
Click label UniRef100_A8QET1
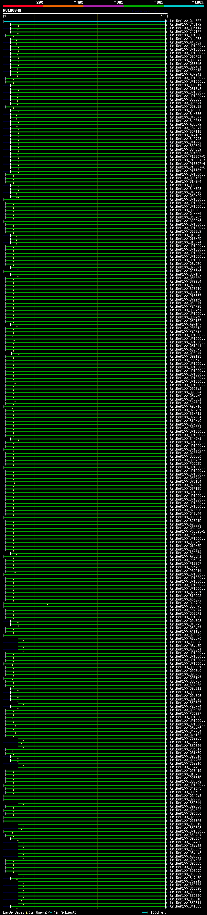click(186, 85)
